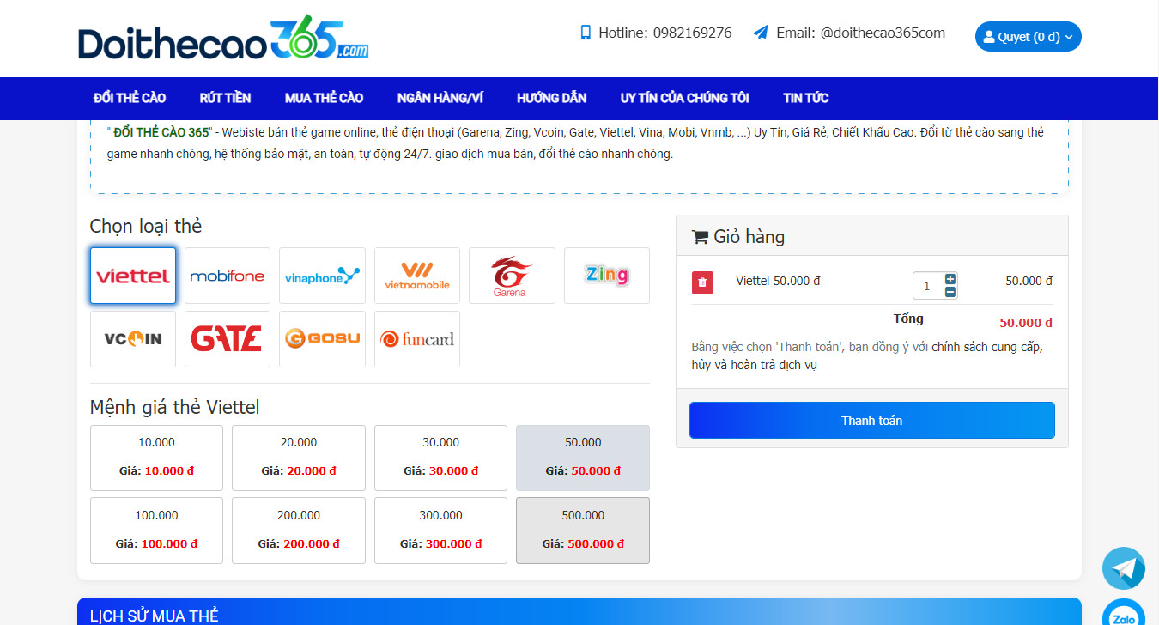This screenshot has width=1159, height=625.
Task: Open TIN TỨC menu item
Action: pos(805,98)
